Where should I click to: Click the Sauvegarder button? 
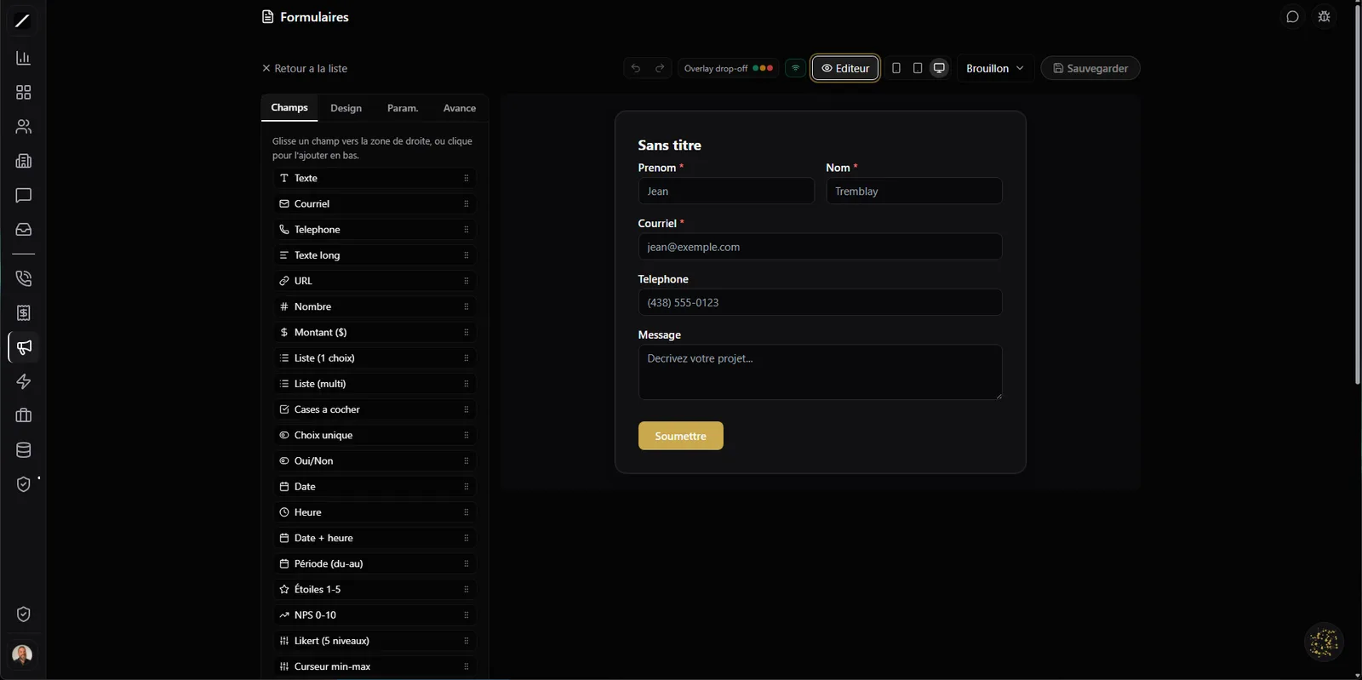coord(1090,68)
